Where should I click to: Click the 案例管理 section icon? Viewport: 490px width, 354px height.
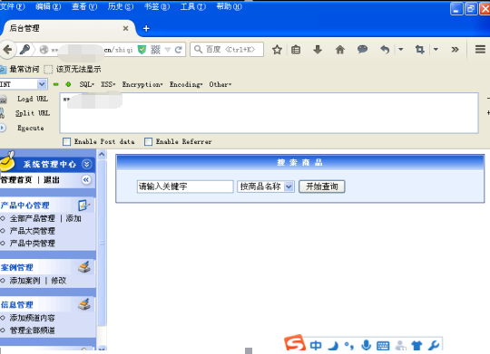pos(84,267)
